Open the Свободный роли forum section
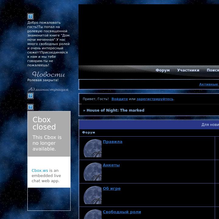This screenshot has height=219, width=219. pos(122,212)
